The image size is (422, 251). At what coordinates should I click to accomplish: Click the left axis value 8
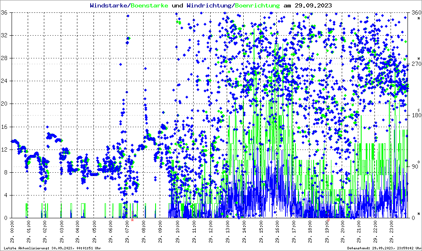[6, 172]
